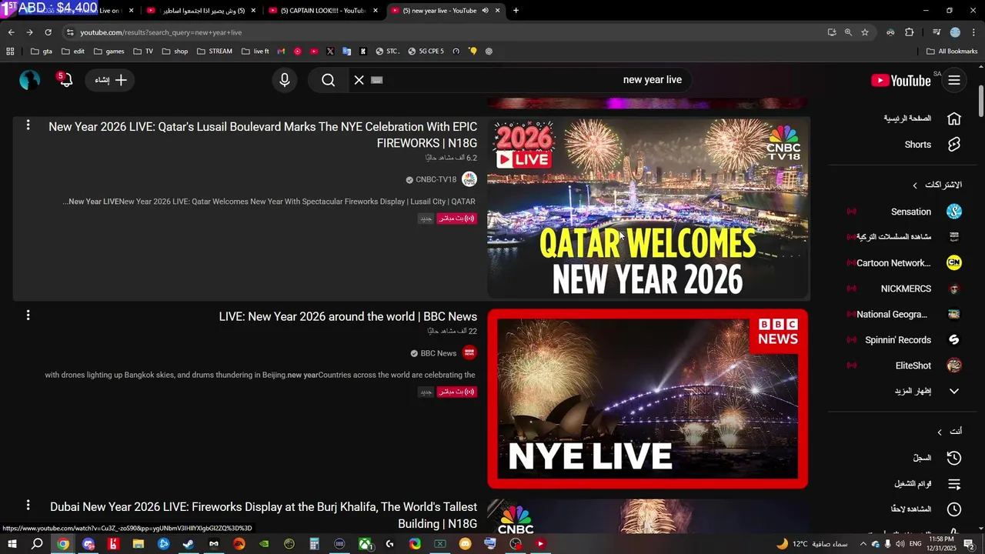The width and height of the screenshot is (985, 554).
Task: Open options menu for Qatar Lusail video
Action: (x=28, y=125)
